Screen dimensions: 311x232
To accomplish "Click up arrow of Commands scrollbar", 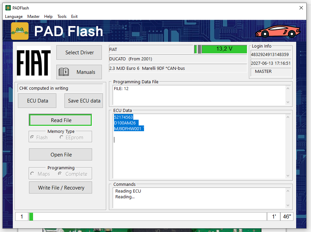I will click(288, 191).
